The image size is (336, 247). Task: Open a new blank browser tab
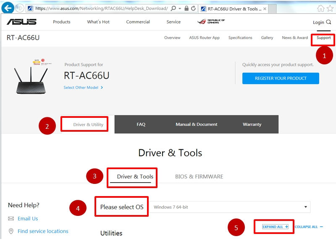pos(272,9)
